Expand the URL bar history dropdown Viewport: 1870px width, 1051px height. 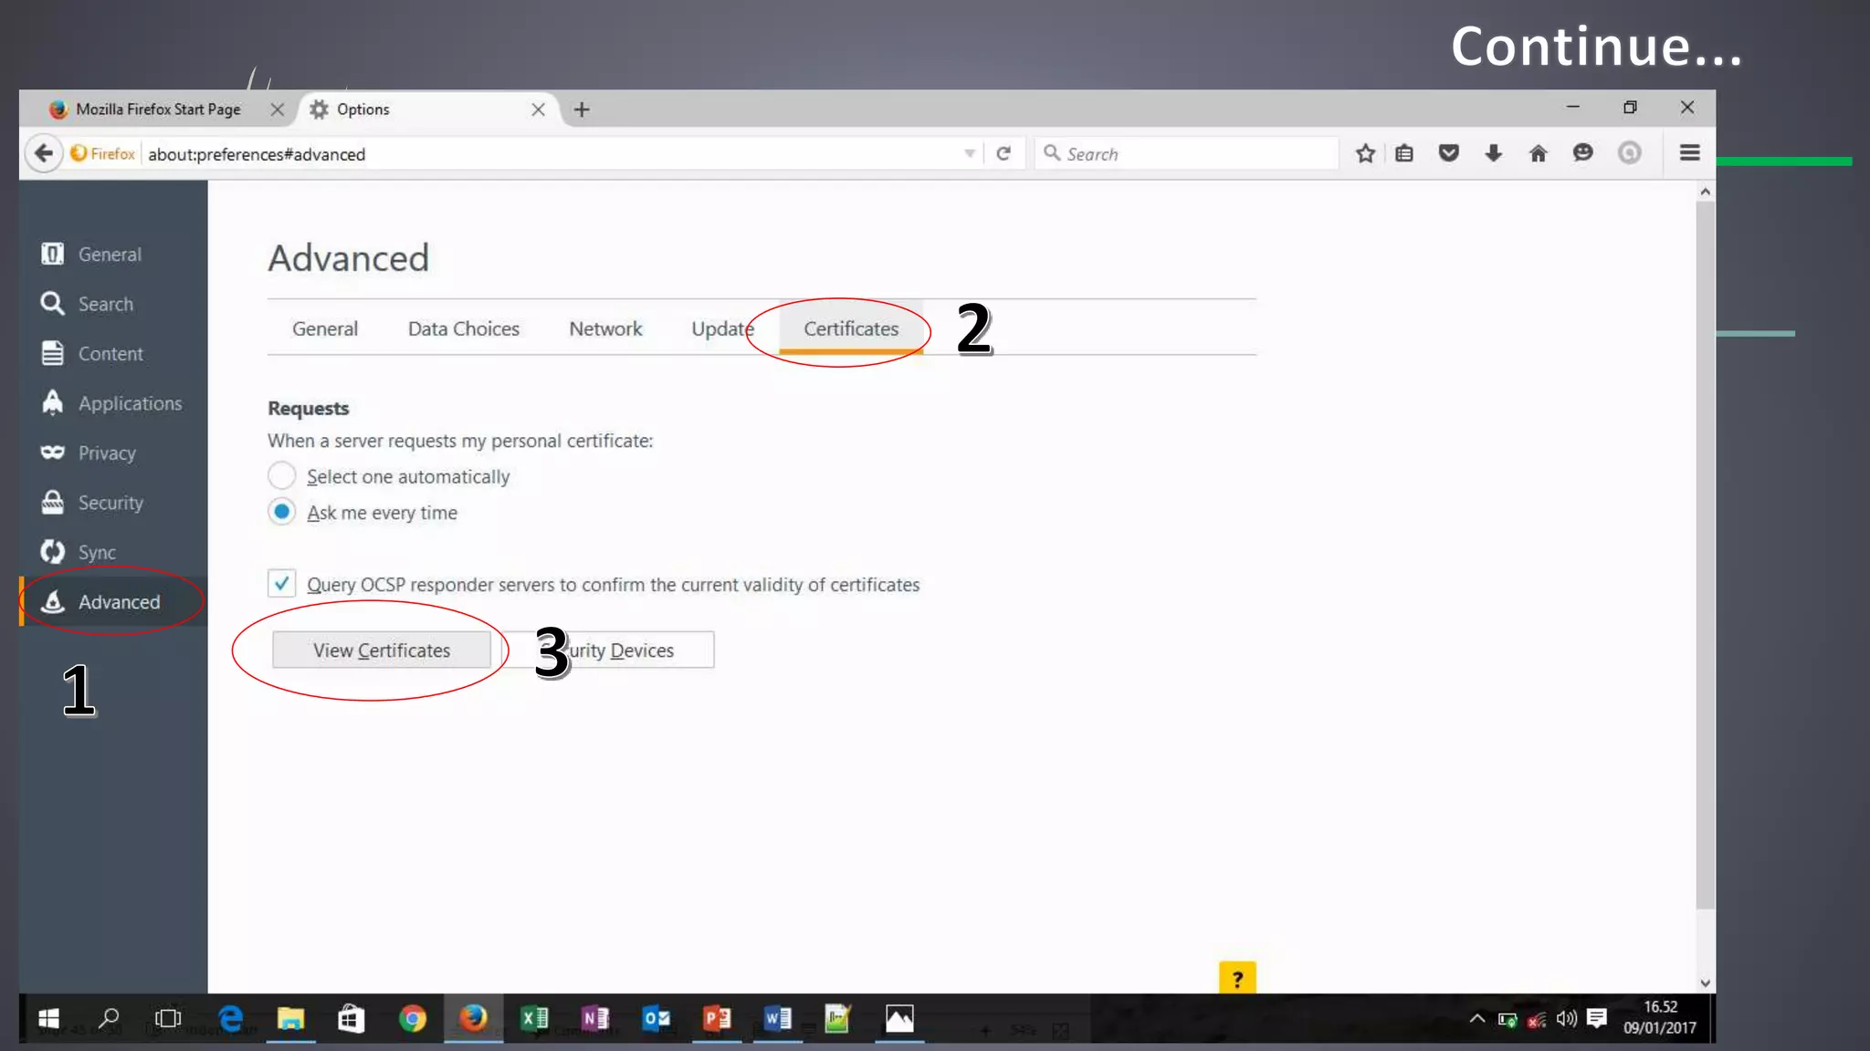point(970,153)
